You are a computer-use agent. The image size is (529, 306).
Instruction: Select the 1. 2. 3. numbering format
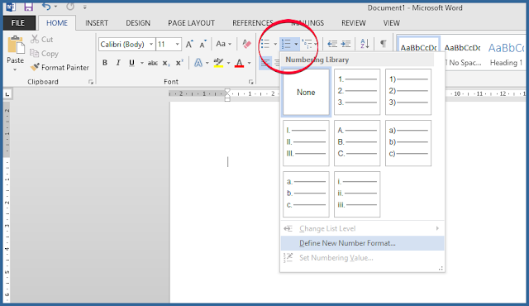(x=357, y=92)
